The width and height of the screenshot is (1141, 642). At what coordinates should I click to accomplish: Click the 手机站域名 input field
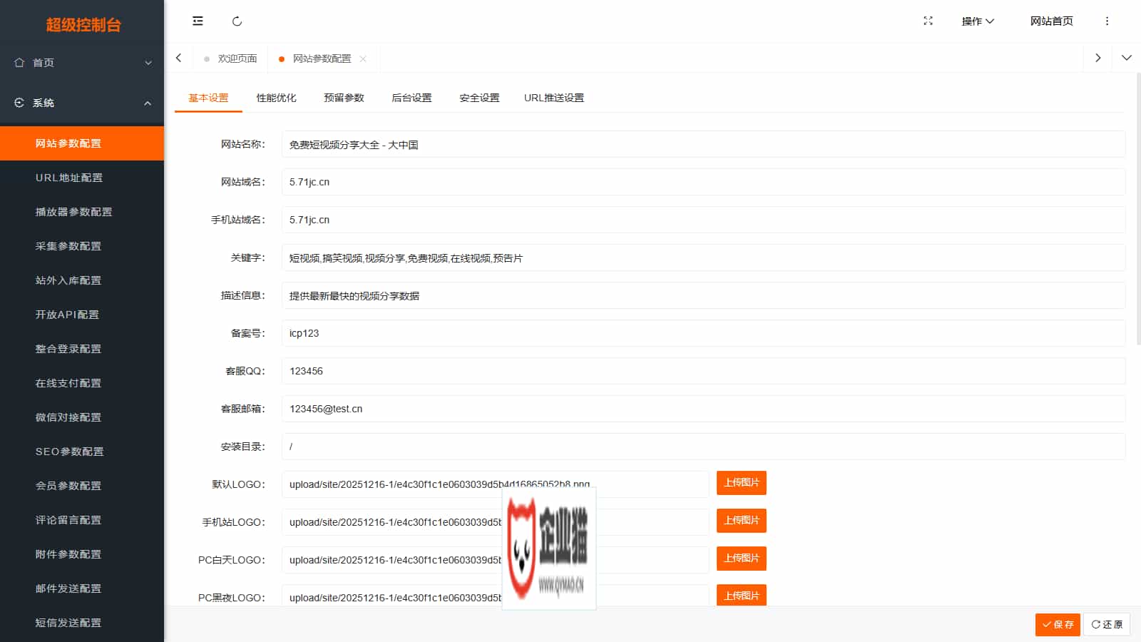tap(703, 220)
